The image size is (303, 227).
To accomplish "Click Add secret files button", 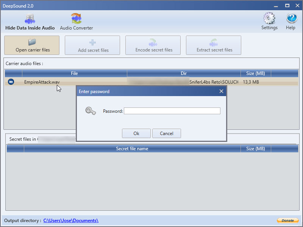I will pyautogui.click(x=92, y=45).
